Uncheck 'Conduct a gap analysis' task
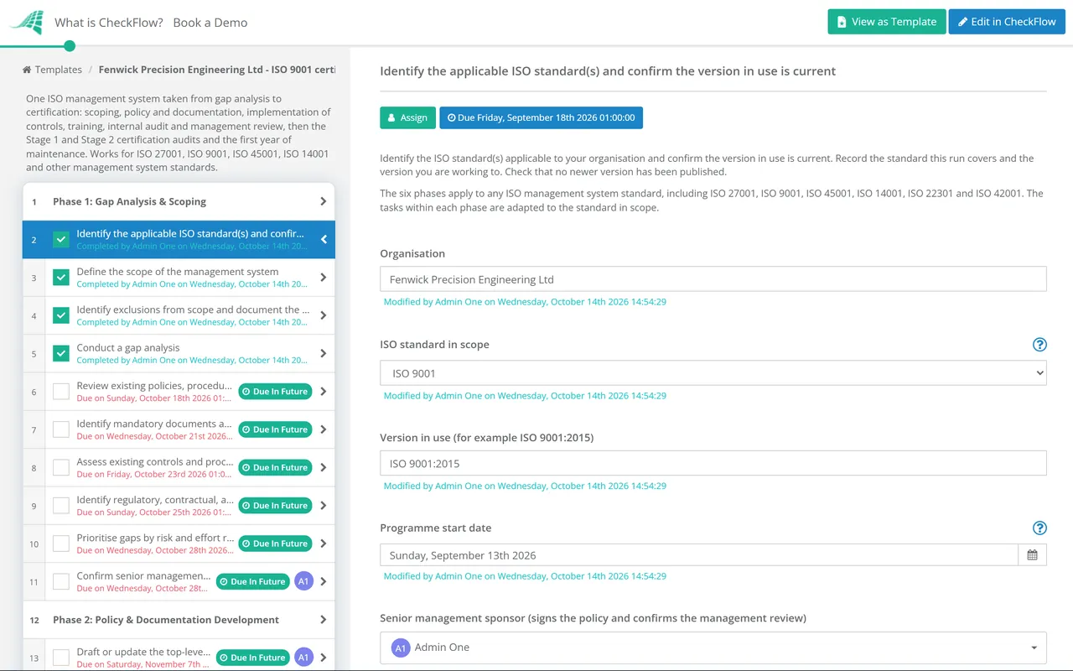This screenshot has width=1073, height=671. point(61,353)
